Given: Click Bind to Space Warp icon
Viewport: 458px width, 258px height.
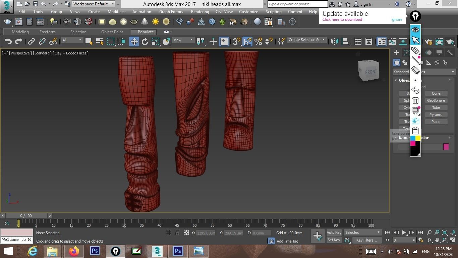Looking at the screenshot, I should (x=53, y=41).
